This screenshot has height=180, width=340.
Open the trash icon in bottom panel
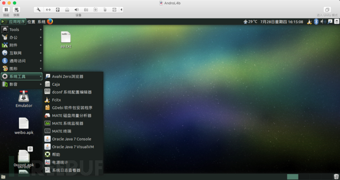pos(337,177)
